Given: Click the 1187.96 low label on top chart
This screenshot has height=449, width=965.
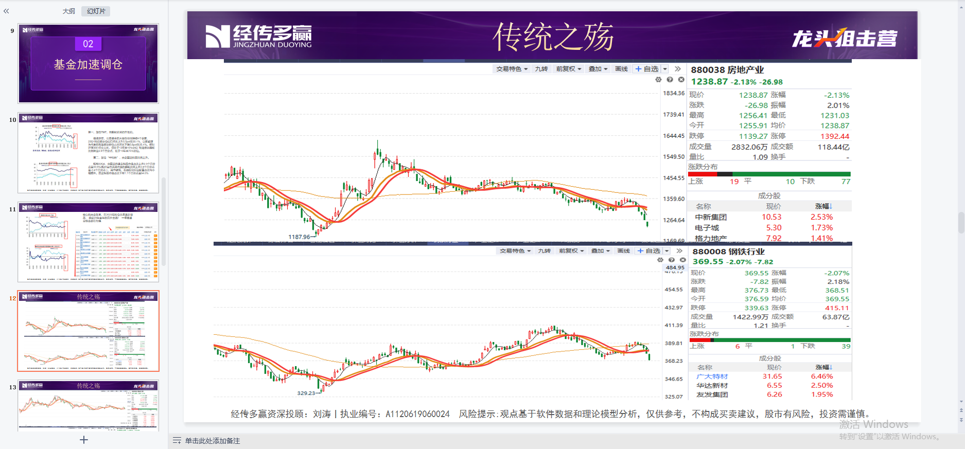Looking at the screenshot, I should tap(299, 237).
